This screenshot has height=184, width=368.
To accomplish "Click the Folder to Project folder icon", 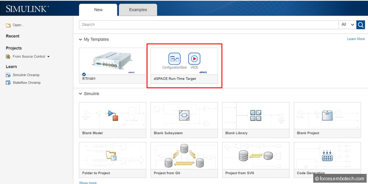I will tap(111, 155).
